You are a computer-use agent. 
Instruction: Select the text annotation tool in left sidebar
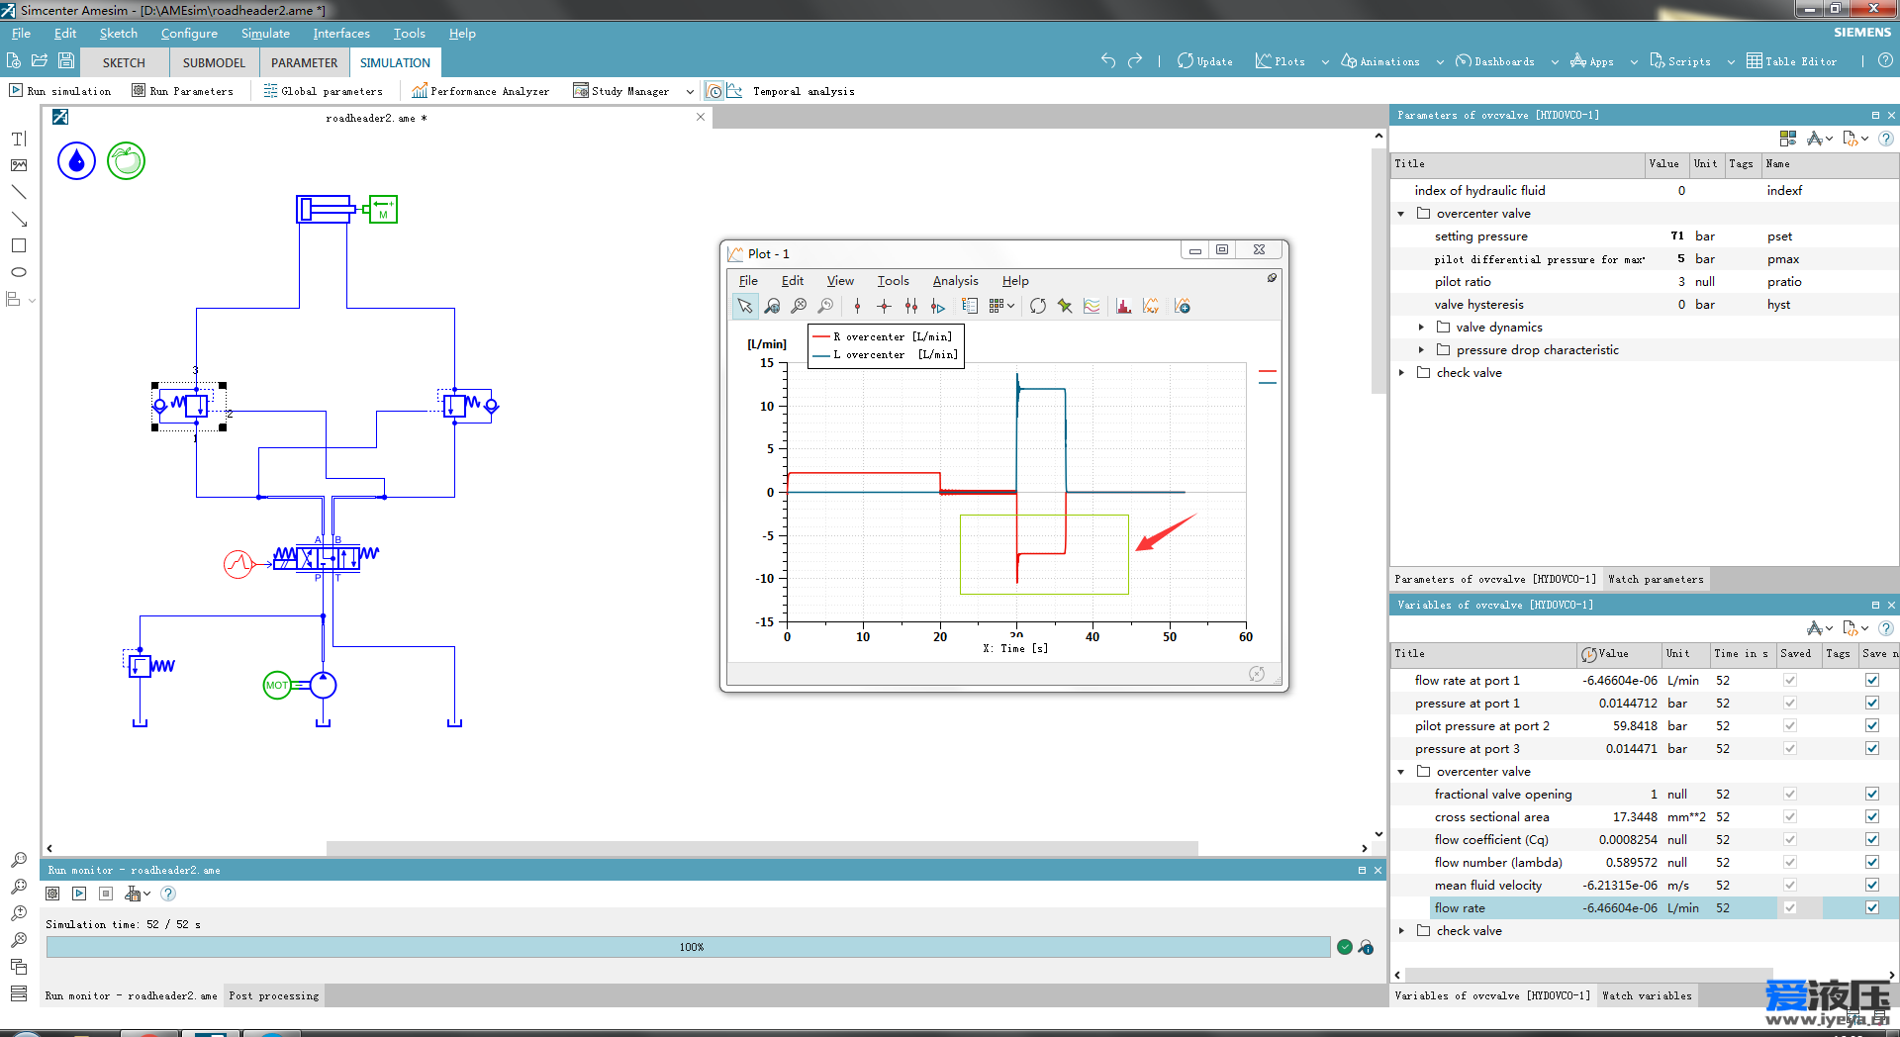point(19,139)
